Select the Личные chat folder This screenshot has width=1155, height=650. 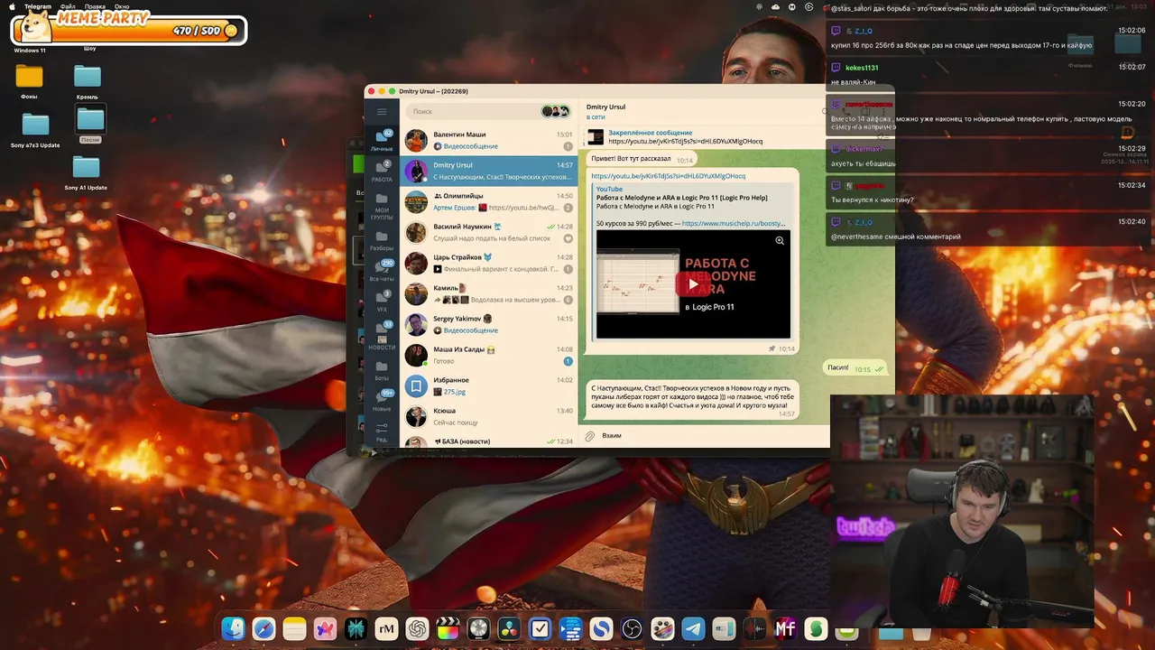point(382,140)
